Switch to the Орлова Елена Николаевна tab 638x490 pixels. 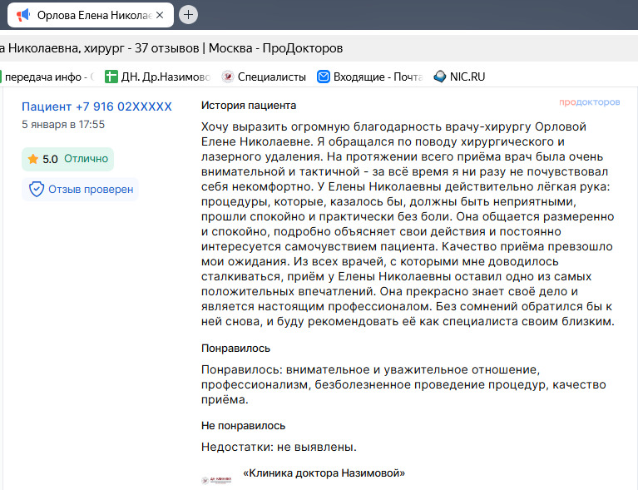(91, 15)
